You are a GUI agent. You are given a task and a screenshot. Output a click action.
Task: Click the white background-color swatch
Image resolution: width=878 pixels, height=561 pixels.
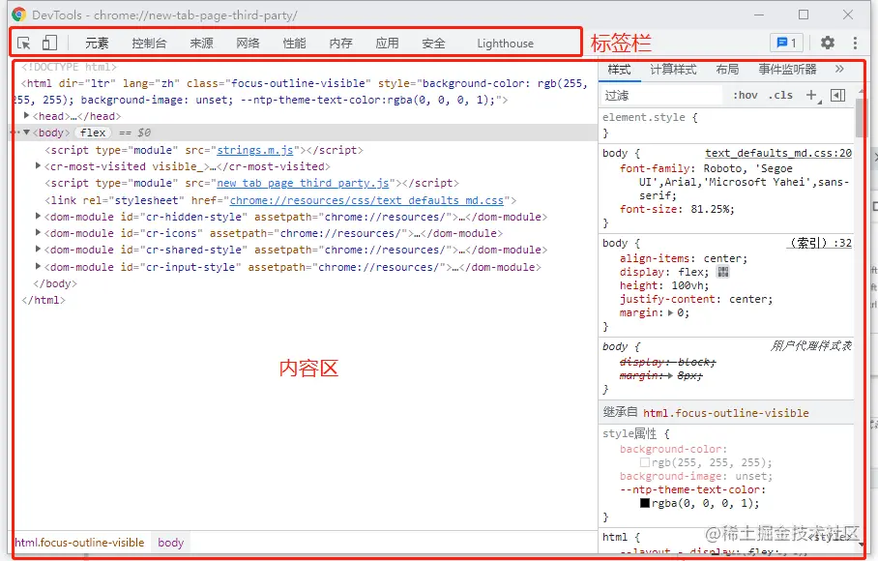coord(645,462)
